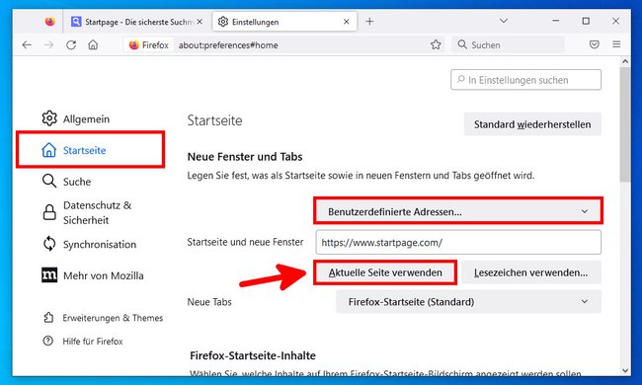Image resolution: width=642 pixels, height=385 pixels.
Task: Click the Startseite und neue Fenster label
Action: [245, 242]
